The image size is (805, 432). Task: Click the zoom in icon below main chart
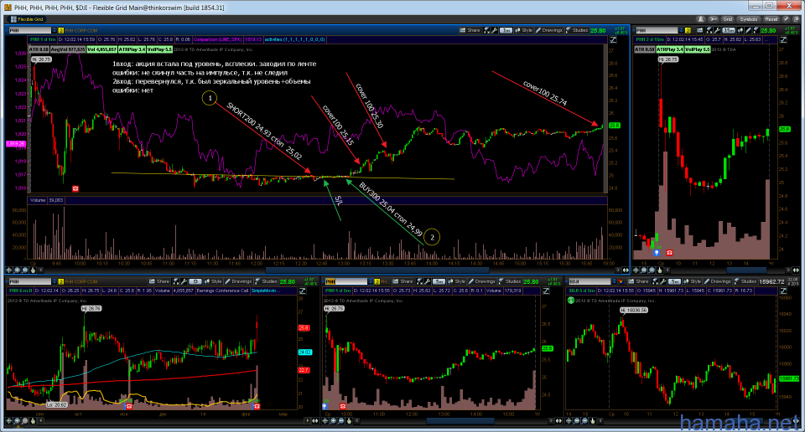pyautogui.click(x=18, y=270)
